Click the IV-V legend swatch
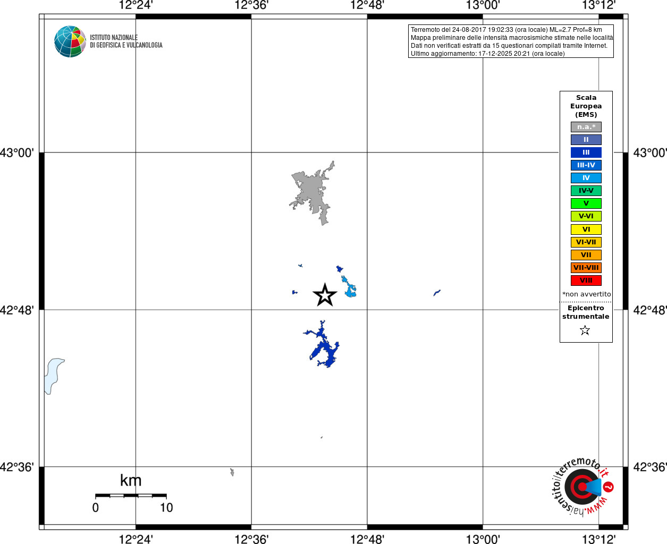Viewport: 667px width, 544px height. tap(586, 191)
